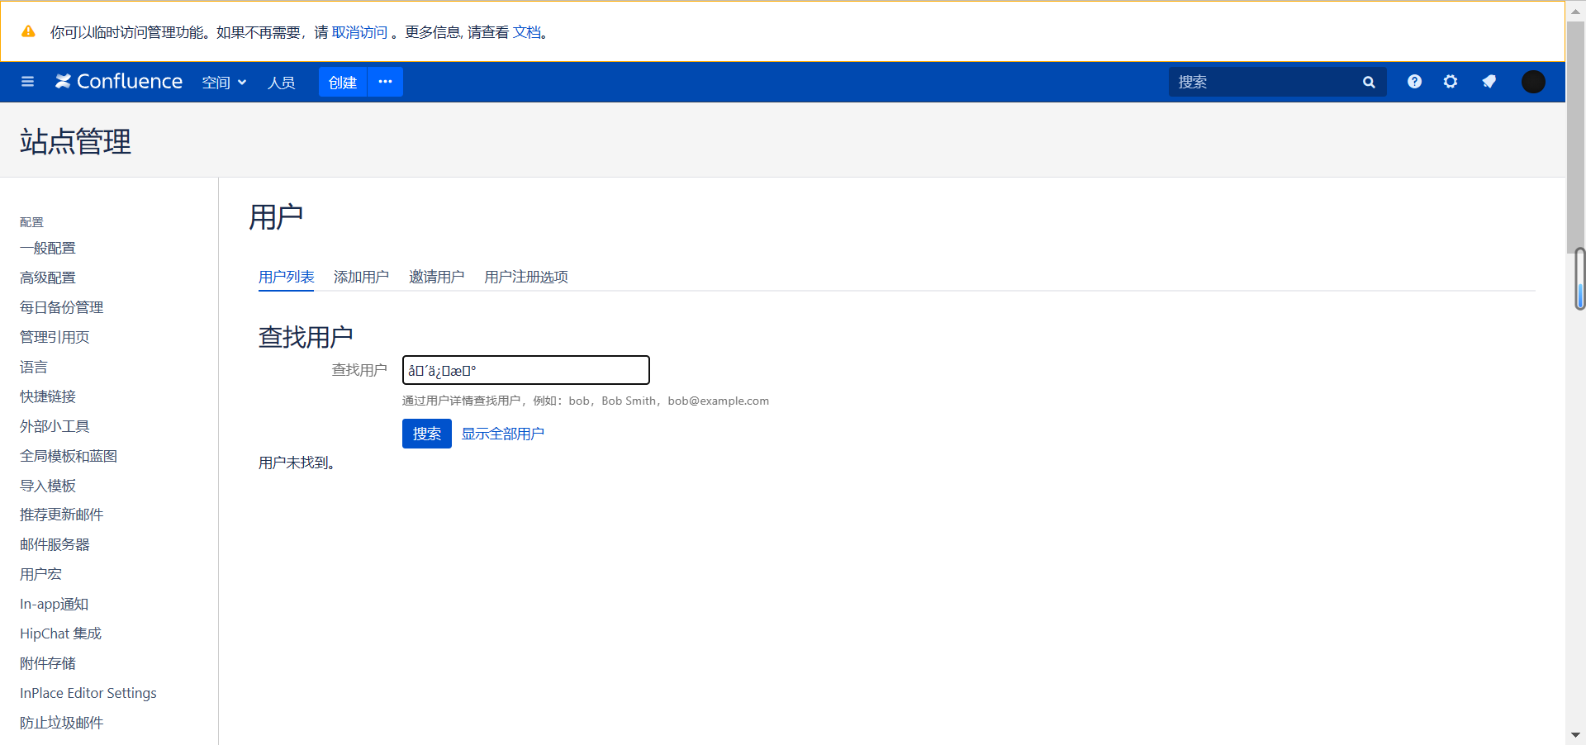Open the help question-mark icon
Image resolution: width=1586 pixels, height=745 pixels.
[x=1413, y=82]
